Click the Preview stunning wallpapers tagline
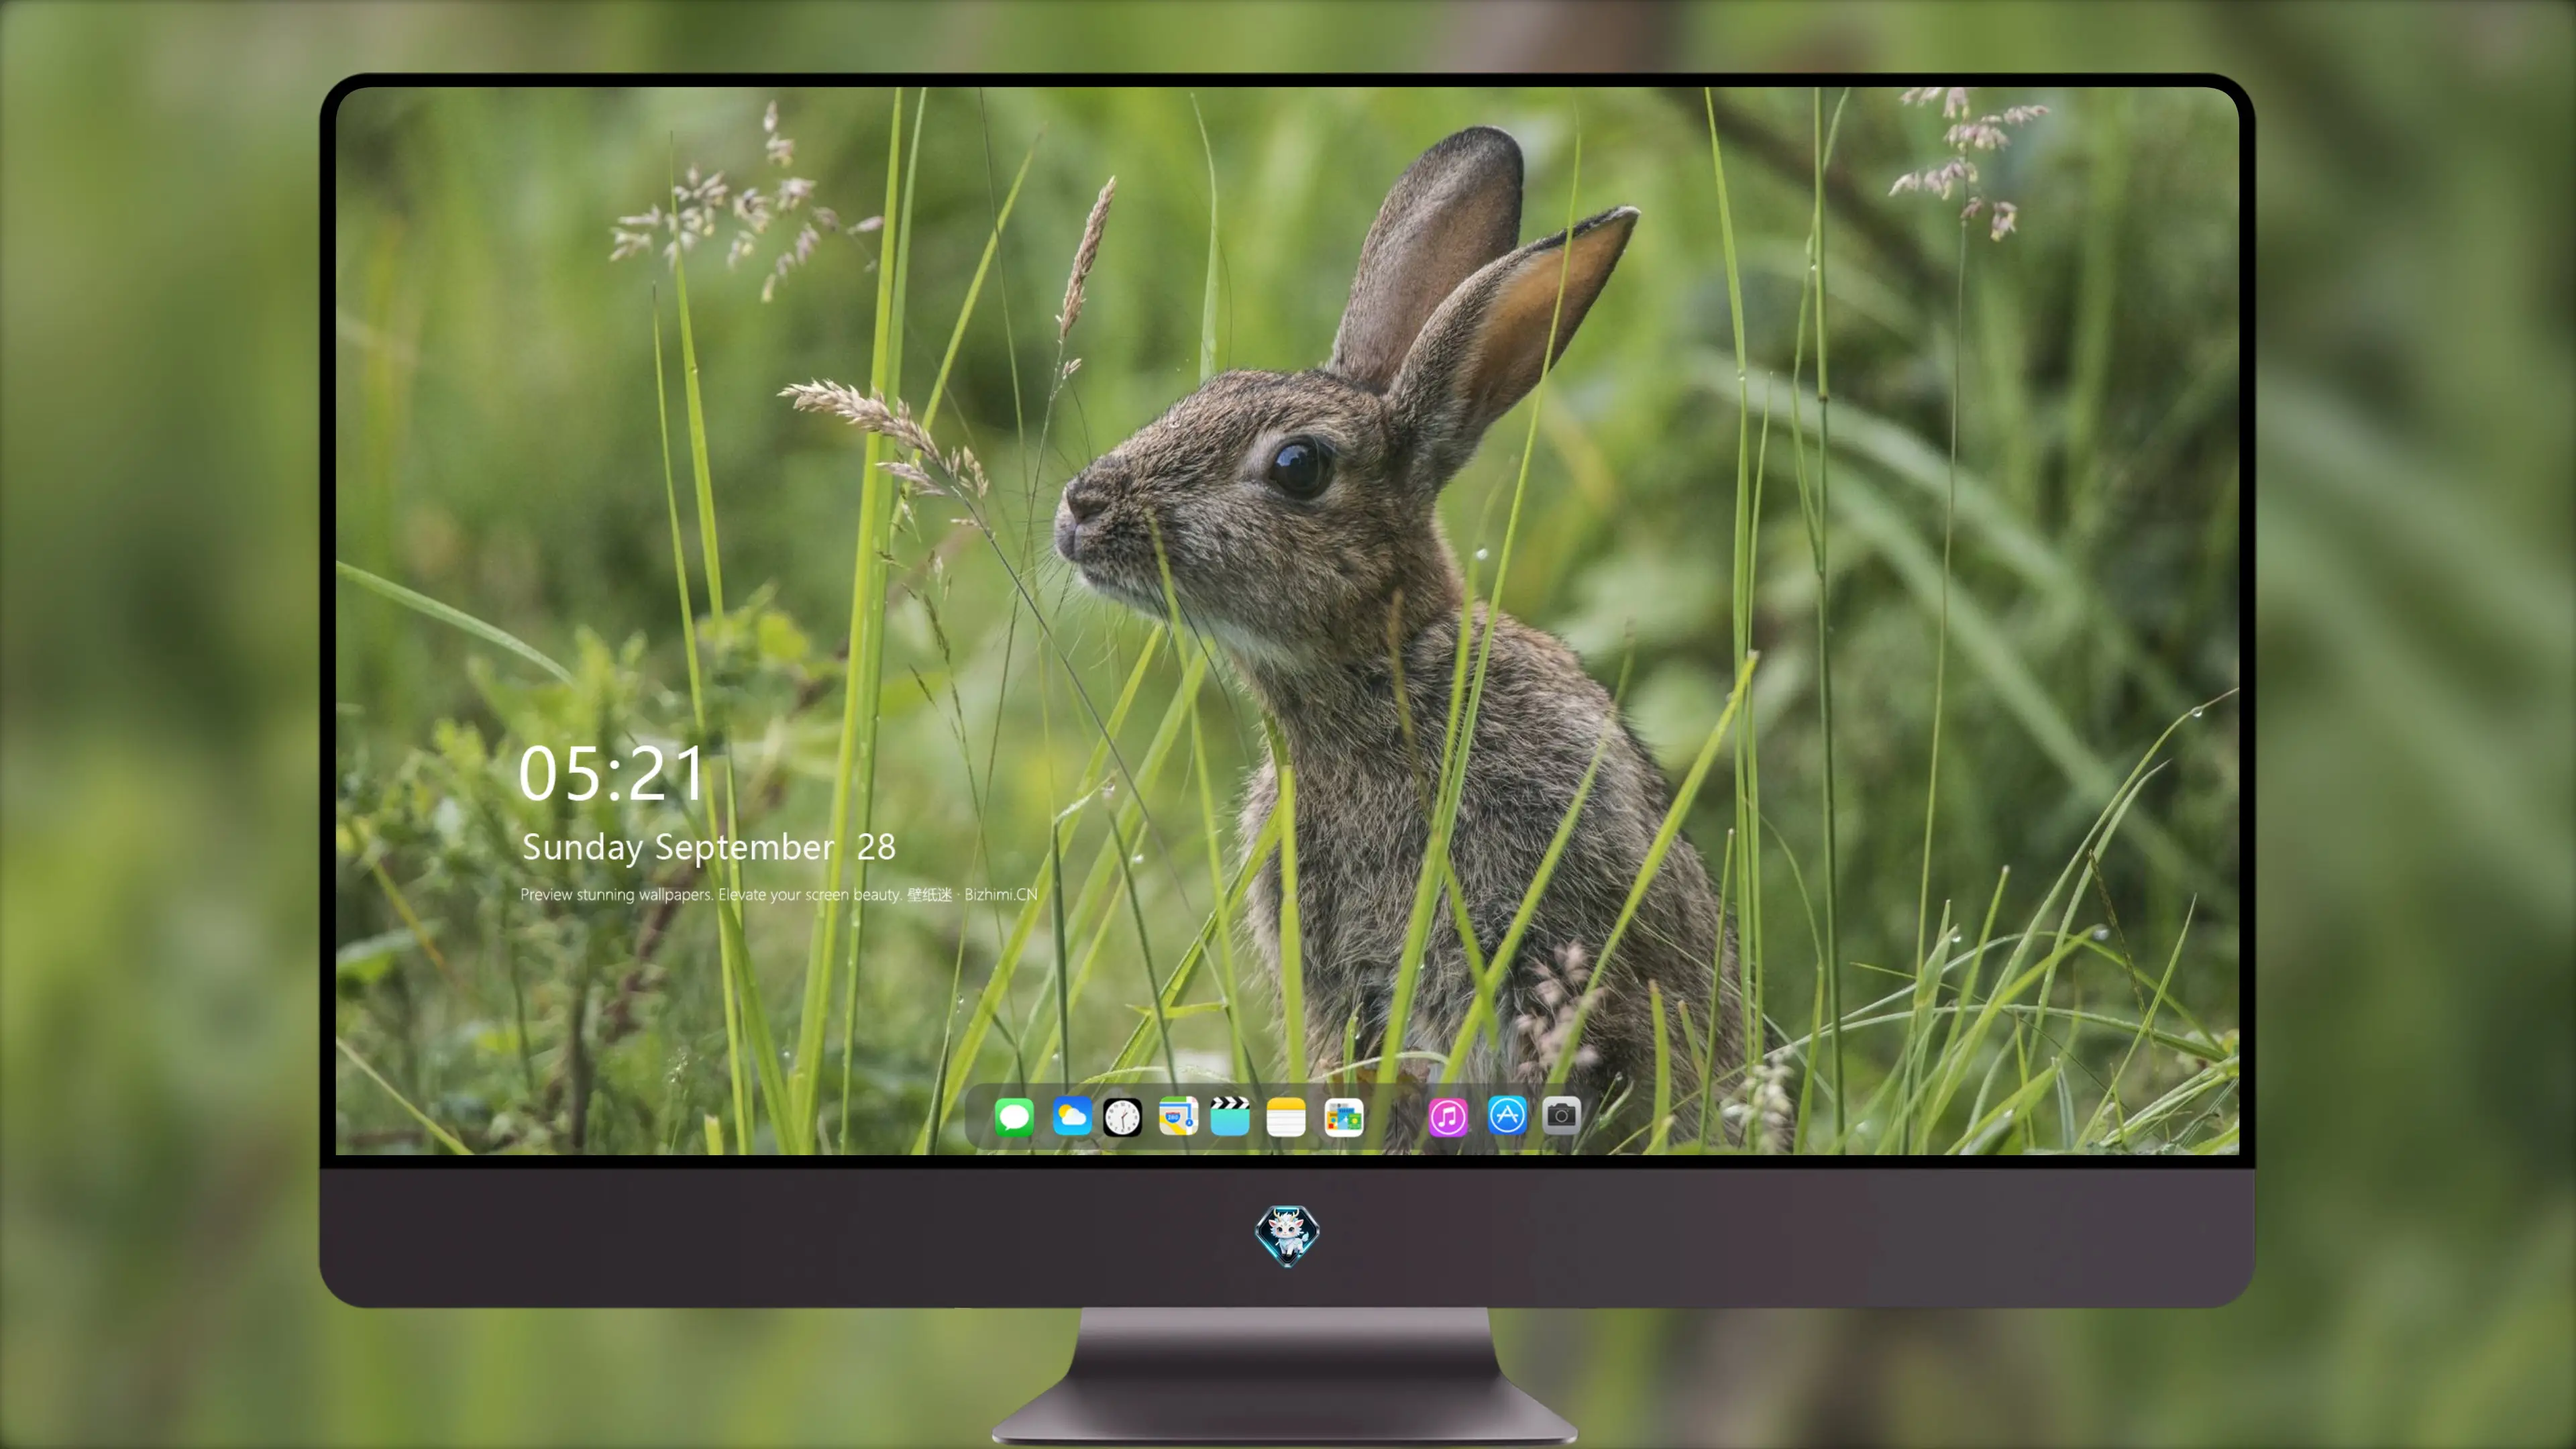Screen dimensions: 2576x1449 pyautogui.click(x=779, y=894)
